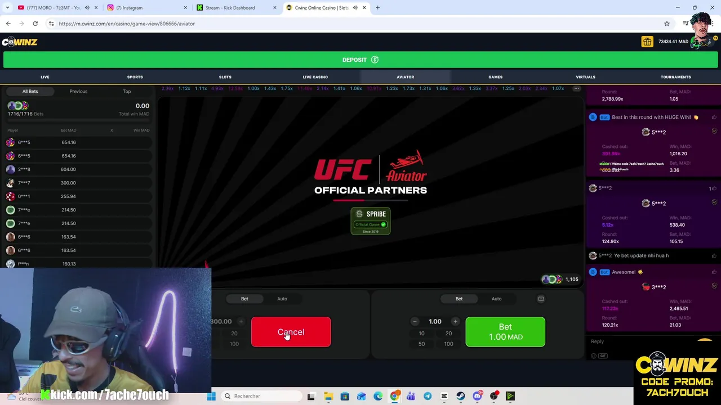This screenshot has height=405, width=721.
Task: Select Auto mode in right bet panel
Action: click(496, 299)
